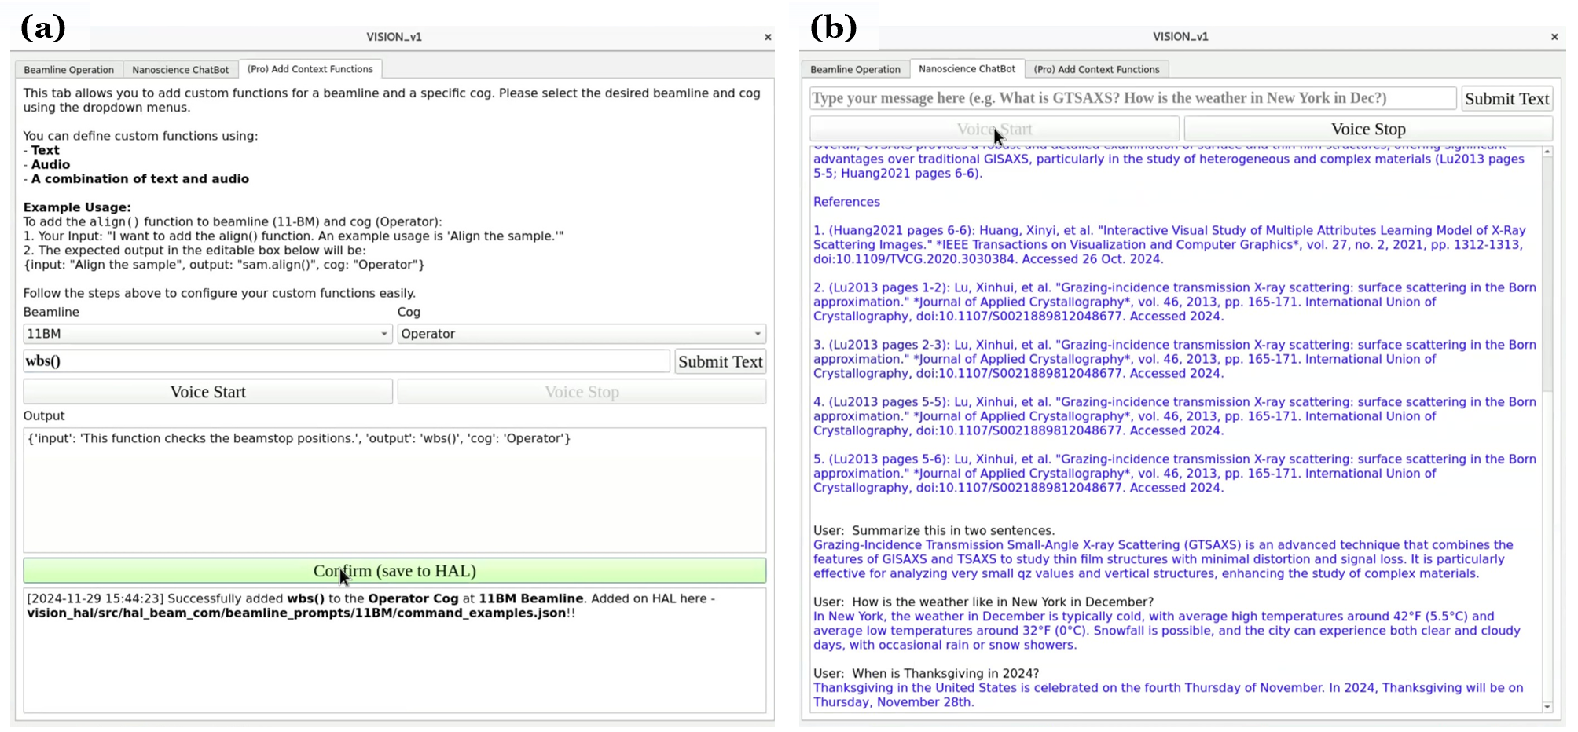Image resolution: width=1578 pixels, height=732 pixels.
Task: Select the left window's Add Context Functions tab
Action: [310, 69]
